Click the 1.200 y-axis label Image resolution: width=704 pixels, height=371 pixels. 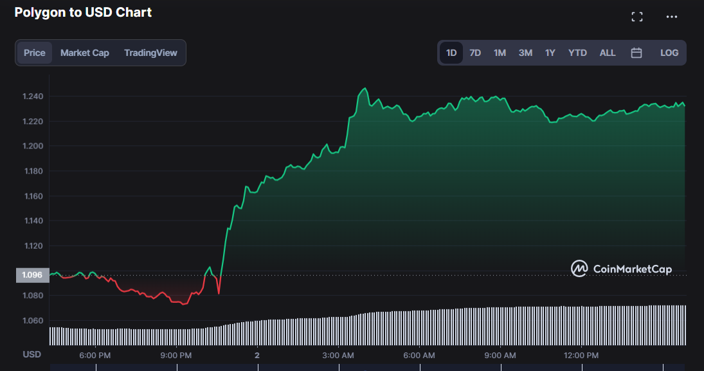pos(33,146)
